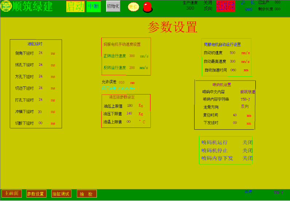Click the red 液压站启动 button
The width and height of the screenshot is (290, 202).
click(226, 6)
